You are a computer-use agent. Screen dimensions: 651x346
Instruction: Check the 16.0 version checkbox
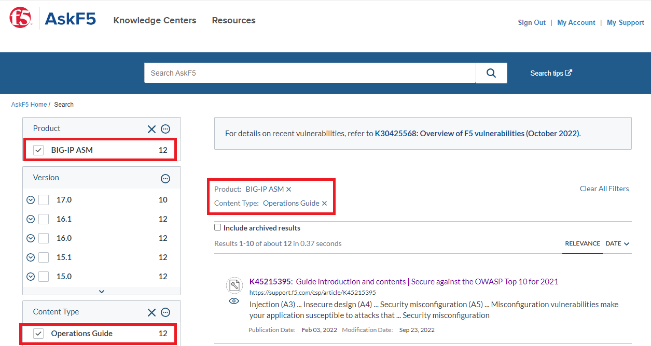(44, 238)
